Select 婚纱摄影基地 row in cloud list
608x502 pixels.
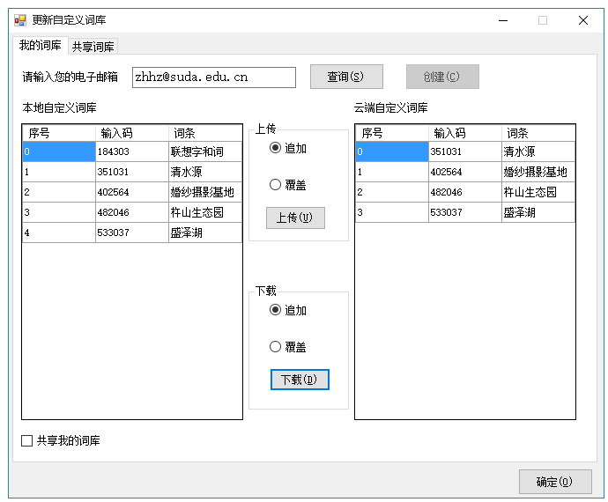[x=536, y=172]
